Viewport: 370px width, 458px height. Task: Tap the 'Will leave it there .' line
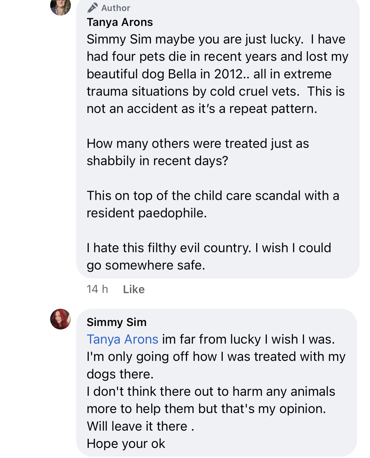tap(141, 426)
